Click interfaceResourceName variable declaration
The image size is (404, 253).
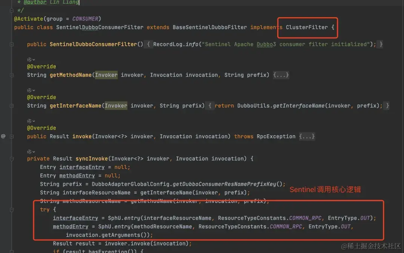pos(97,192)
